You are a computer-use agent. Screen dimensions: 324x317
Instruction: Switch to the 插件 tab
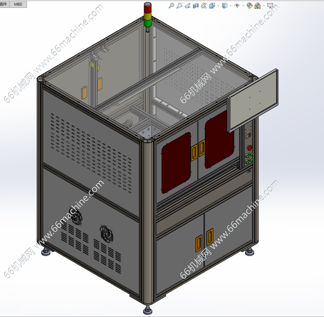[x=4, y=4]
